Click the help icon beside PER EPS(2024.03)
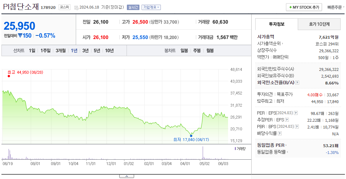Image resolution: width=346 pixels, height=179 pixels. 296,113
